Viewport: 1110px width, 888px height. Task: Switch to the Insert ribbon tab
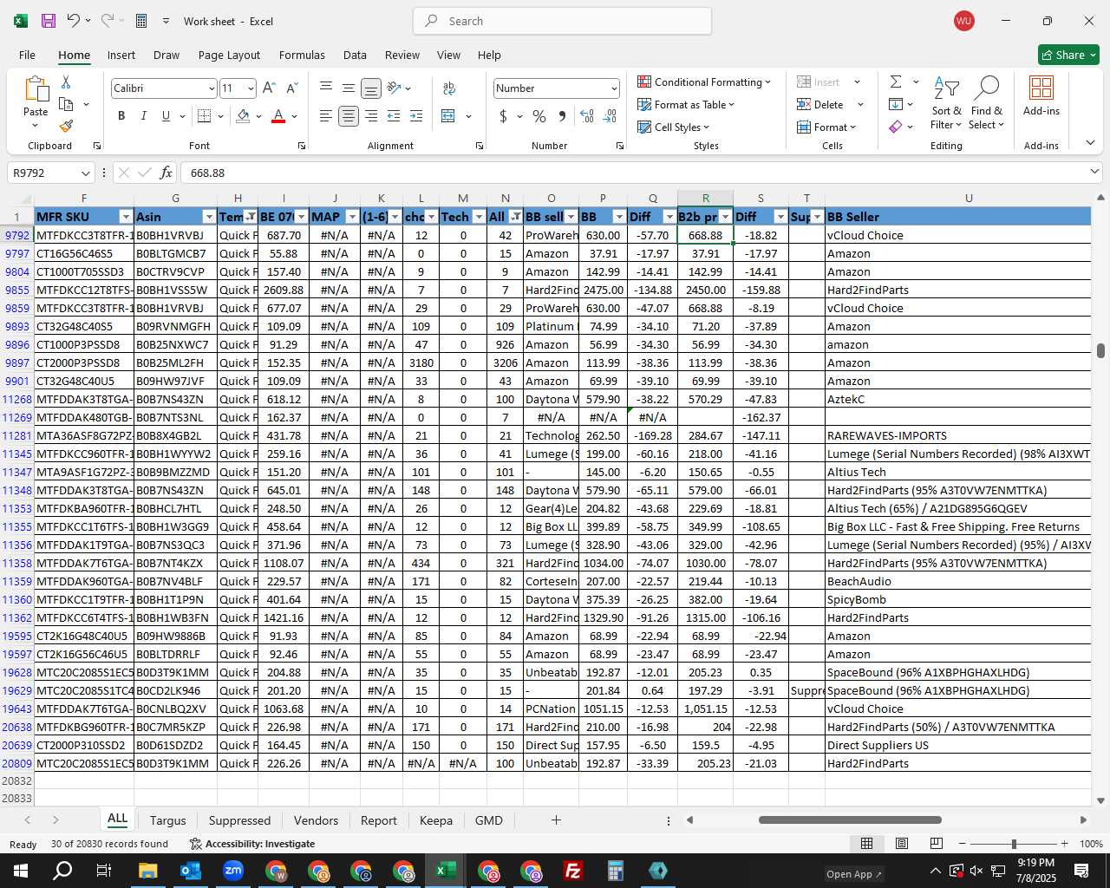(121, 55)
